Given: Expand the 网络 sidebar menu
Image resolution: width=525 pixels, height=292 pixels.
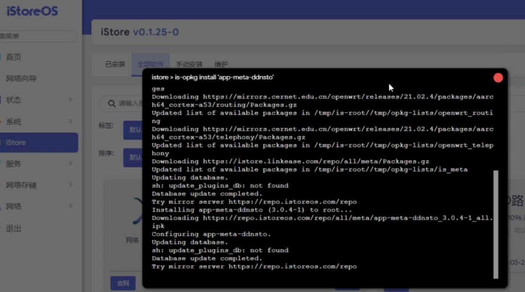Looking at the screenshot, I should click(x=39, y=206).
